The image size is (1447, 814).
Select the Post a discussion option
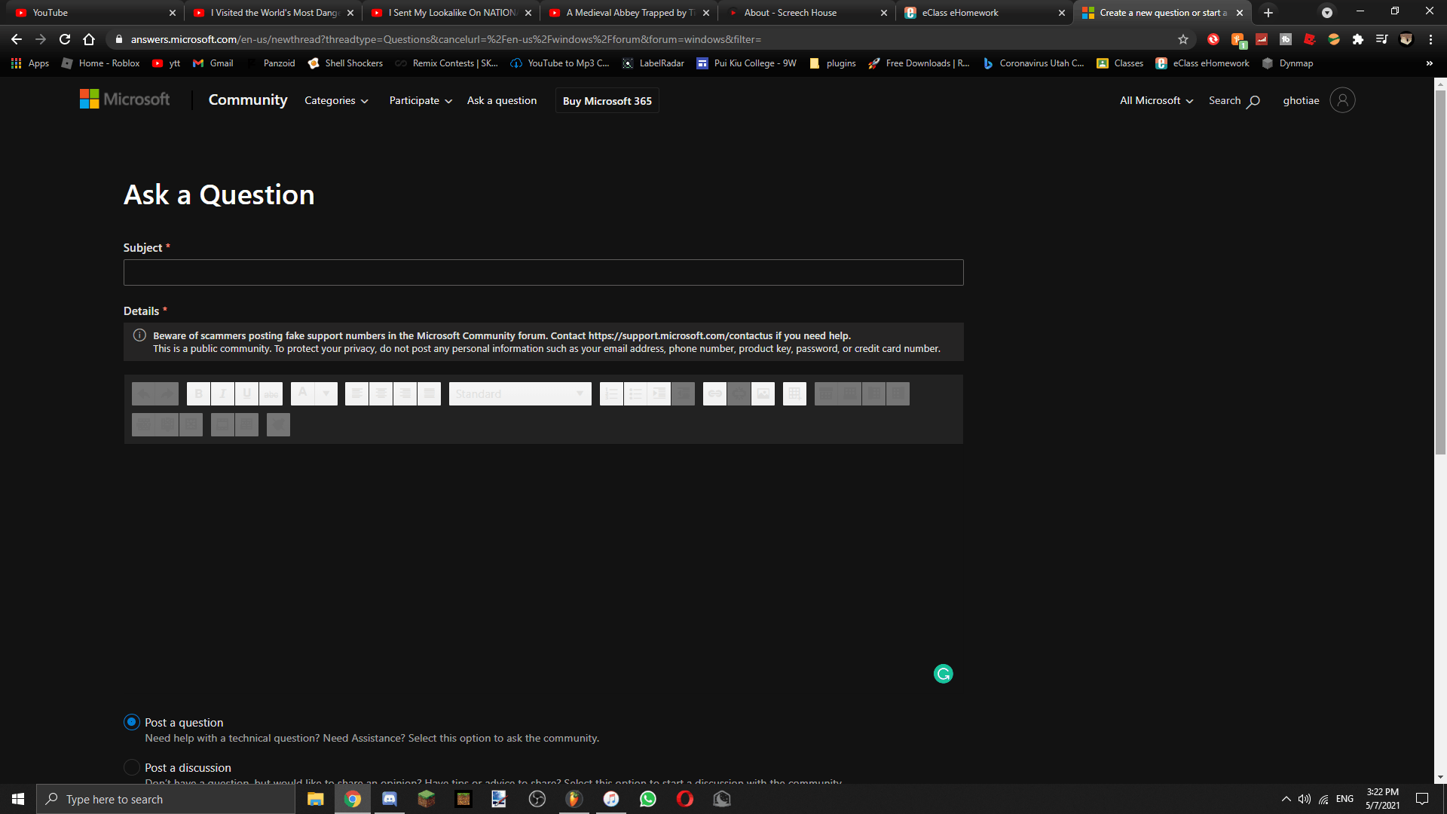(132, 767)
